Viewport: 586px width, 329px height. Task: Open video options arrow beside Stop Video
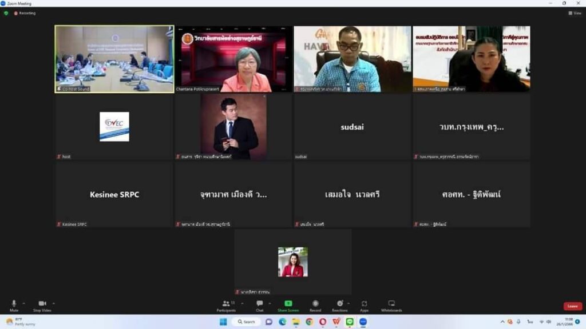(53, 303)
